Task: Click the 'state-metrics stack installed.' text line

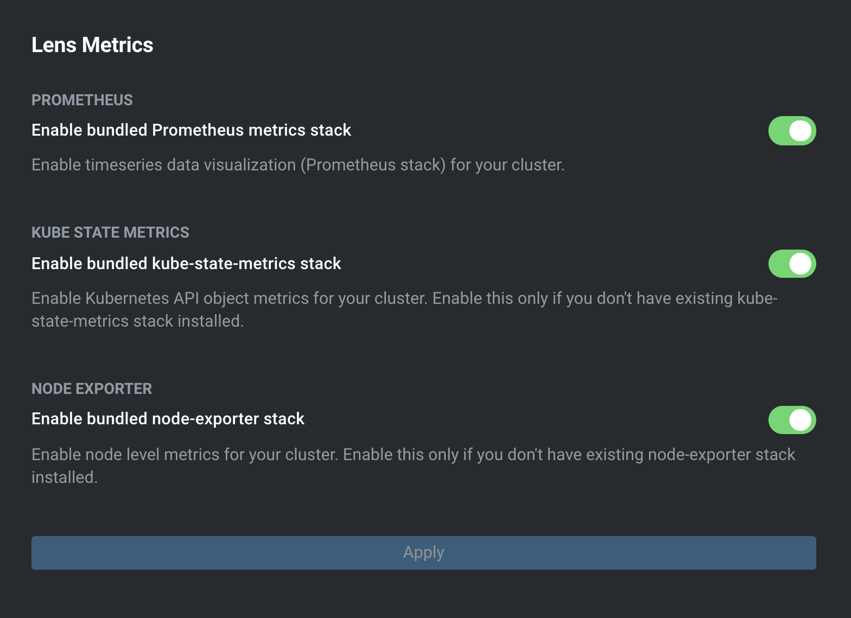Action: tap(137, 321)
